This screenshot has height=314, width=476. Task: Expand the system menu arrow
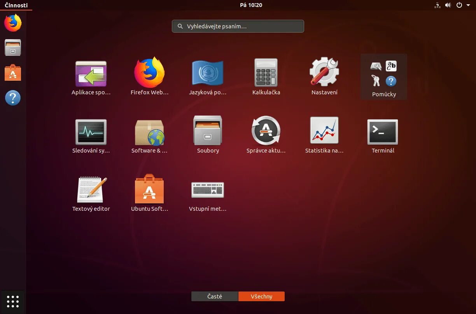pyautogui.click(x=468, y=5)
